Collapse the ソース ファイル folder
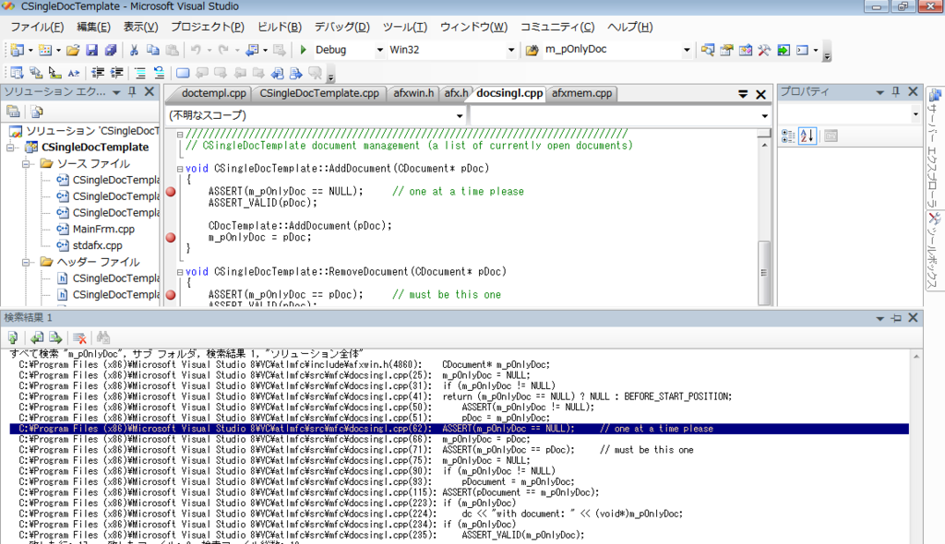The height and width of the screenshot is (544, 945). [26, 163]
